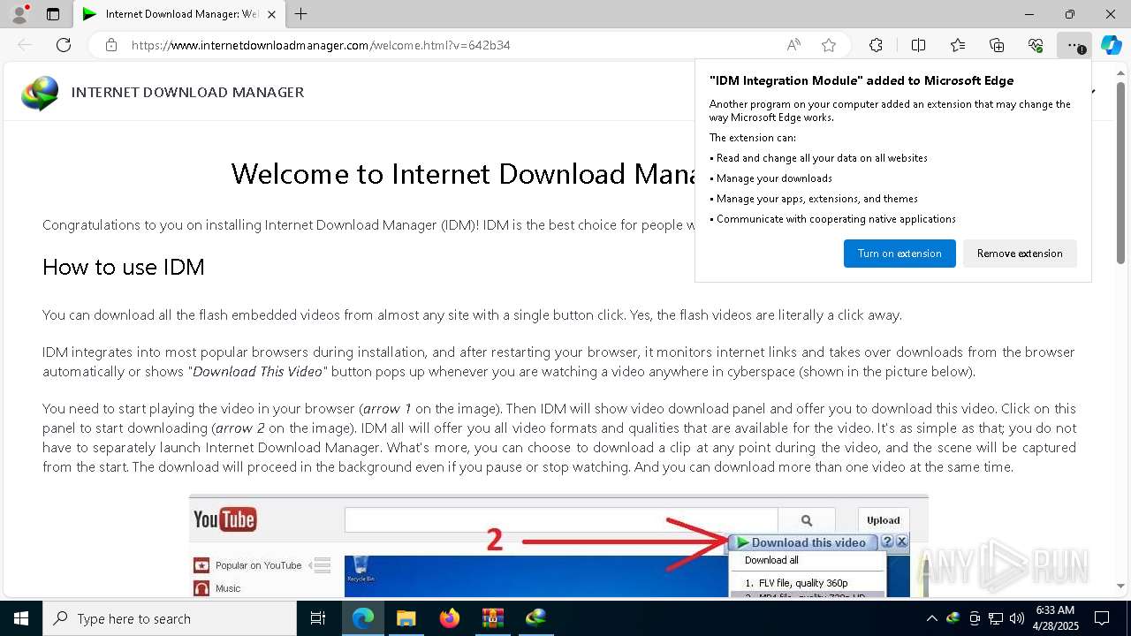1131x636 pixels.
Task: Show hidden system tray icons
Action: click(931, 618)
